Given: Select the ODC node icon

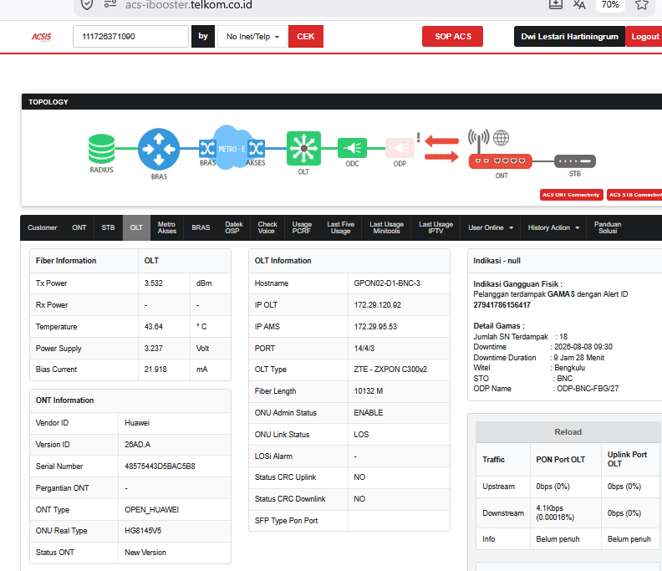Looking at the screenshot, I should 352,148.
